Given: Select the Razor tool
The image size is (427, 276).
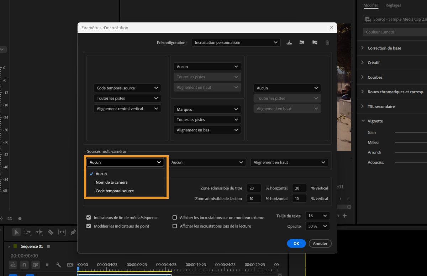Looking at the screenshot, I should pos(51,232).
